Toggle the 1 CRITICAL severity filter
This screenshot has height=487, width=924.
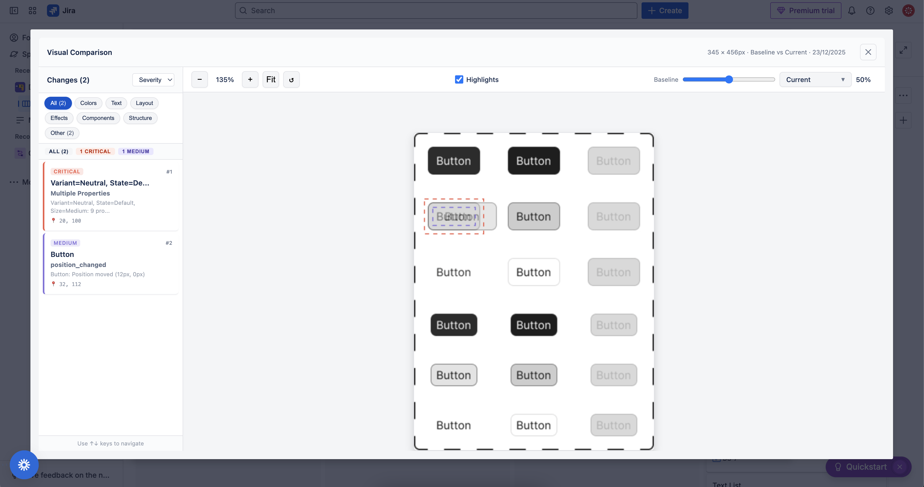[x=95, y=151]
